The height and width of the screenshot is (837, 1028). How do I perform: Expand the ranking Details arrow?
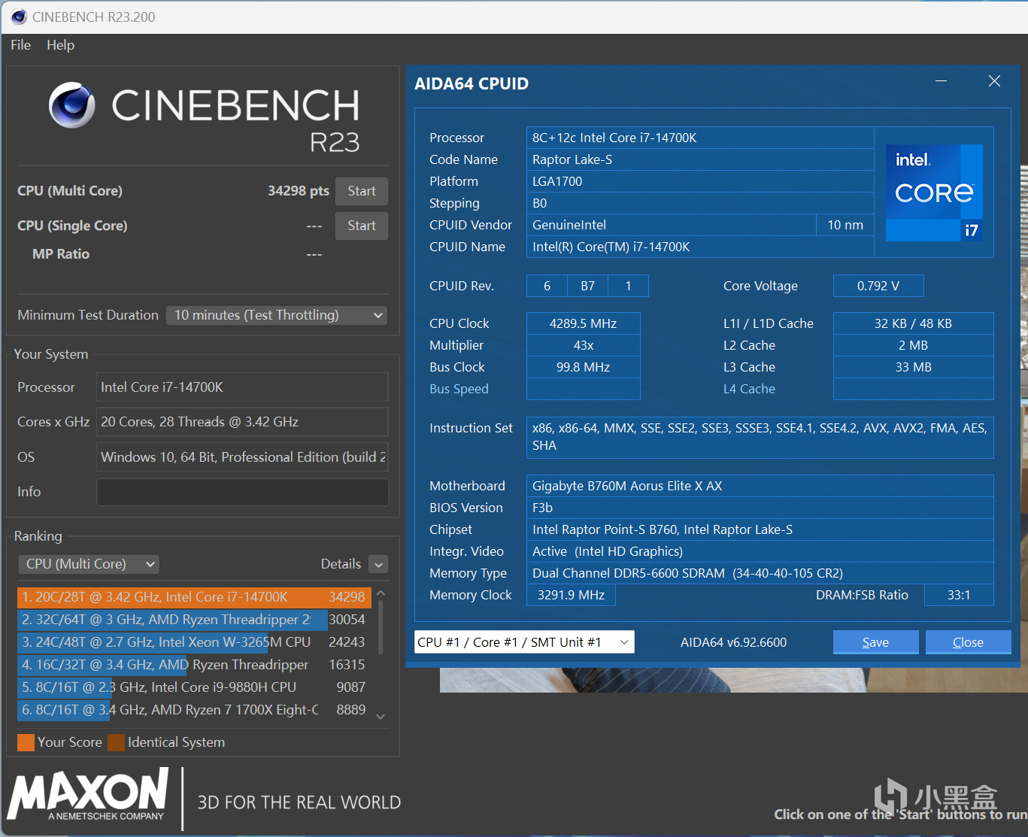tap(379, 564)
